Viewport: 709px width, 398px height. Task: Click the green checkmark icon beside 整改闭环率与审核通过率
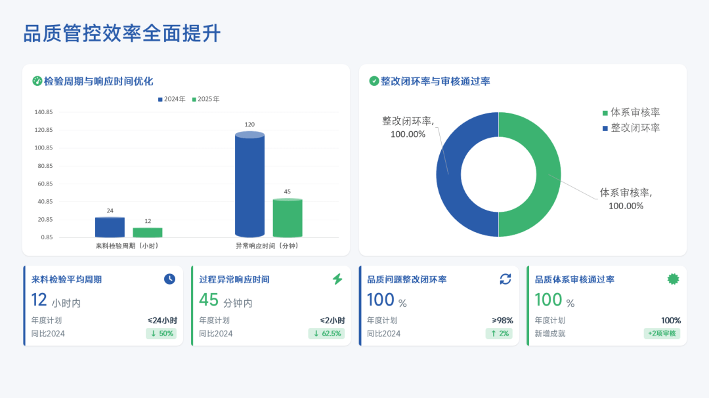pyautogui.click(x=374, y=81)
